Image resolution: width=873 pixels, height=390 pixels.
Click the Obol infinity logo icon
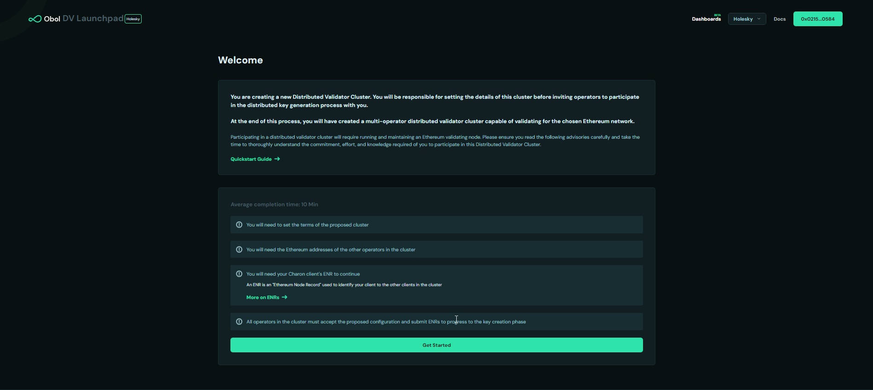35,19
